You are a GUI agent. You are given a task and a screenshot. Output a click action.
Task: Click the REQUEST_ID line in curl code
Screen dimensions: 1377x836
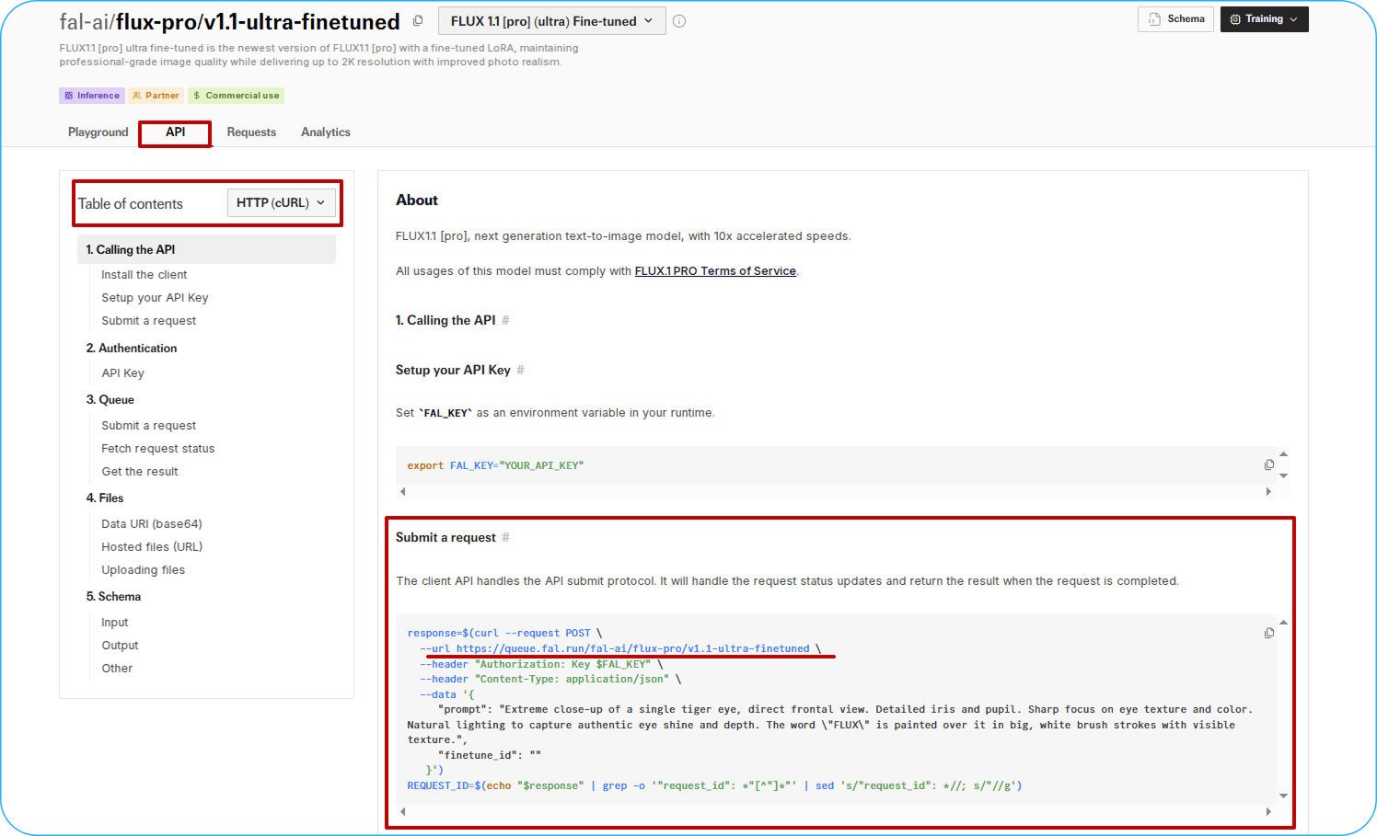coord(714,785)
